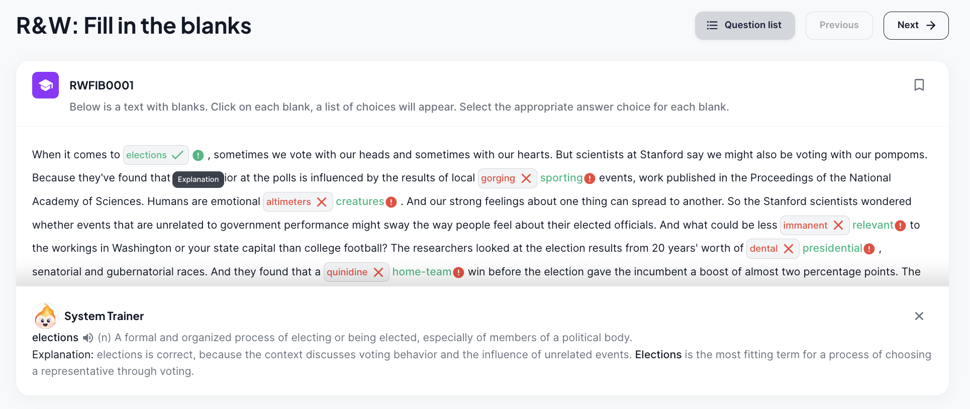The width and height of the screenshot is (970, 409).
Task: Click red info icon beside home-team
Action: click(x=458, y=272)
